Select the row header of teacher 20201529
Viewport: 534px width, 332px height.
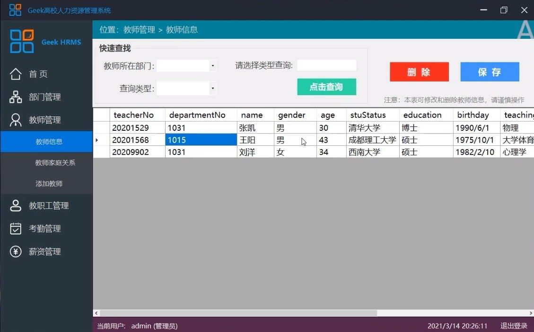102,128
